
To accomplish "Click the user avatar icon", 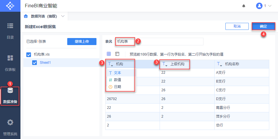I will [x=259, y=6].
